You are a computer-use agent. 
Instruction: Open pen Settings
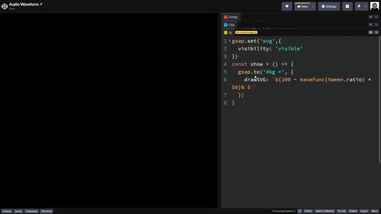(x=329, y=7)
